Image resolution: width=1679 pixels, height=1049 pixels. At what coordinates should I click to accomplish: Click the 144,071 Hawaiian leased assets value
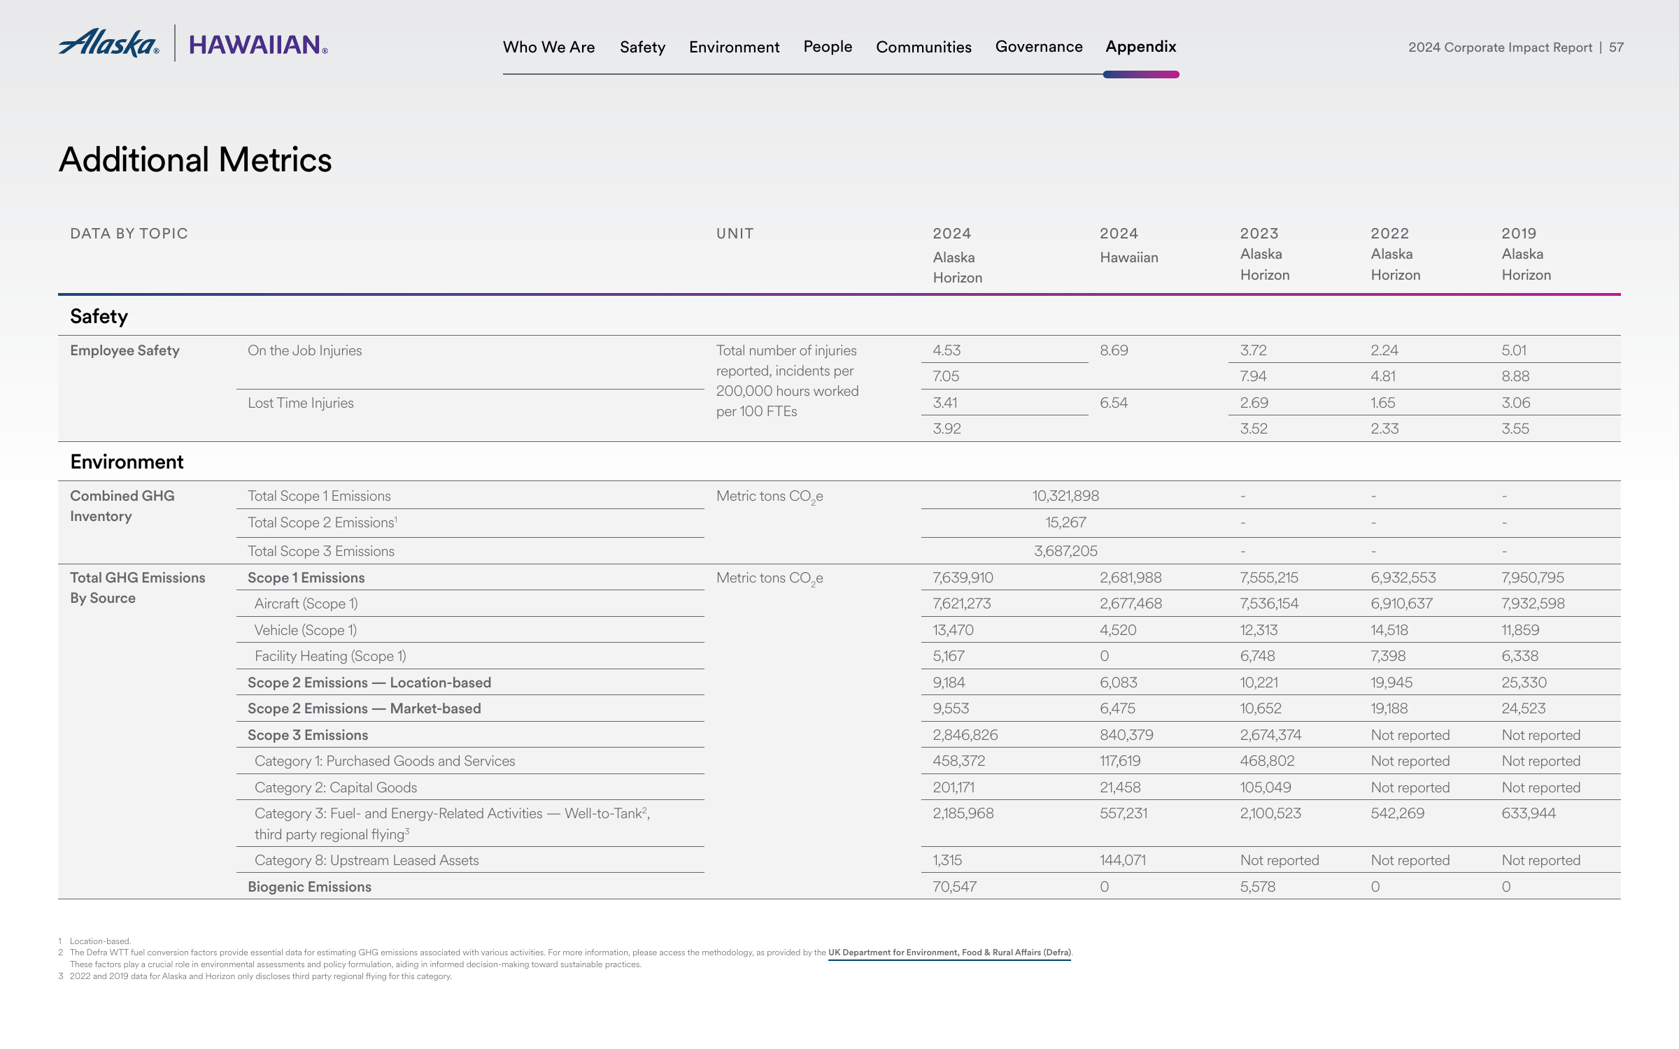[1123, 860]
